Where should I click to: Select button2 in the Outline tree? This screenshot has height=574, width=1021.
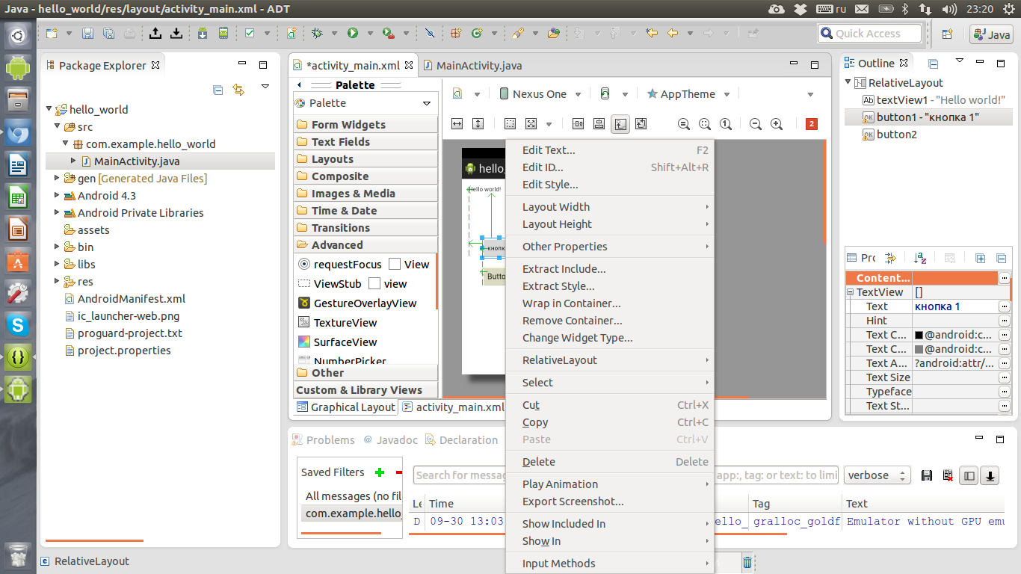click(x=889, y=135)
